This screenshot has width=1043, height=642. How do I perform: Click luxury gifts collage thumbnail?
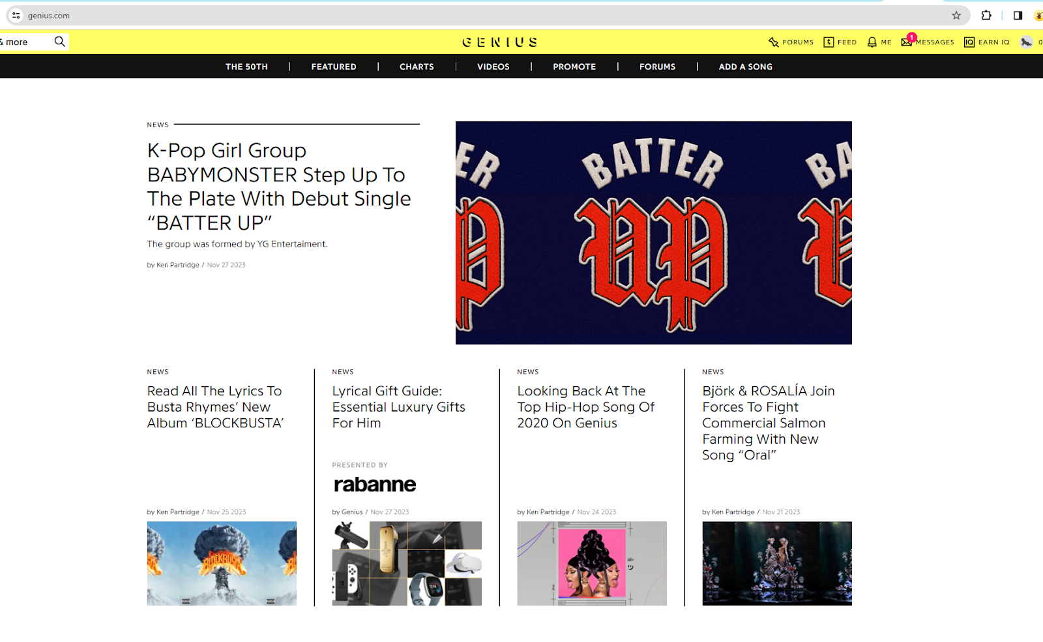pos(407,564)
